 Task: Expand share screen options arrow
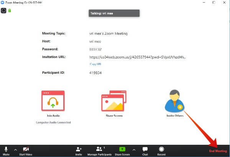[134, 150]
